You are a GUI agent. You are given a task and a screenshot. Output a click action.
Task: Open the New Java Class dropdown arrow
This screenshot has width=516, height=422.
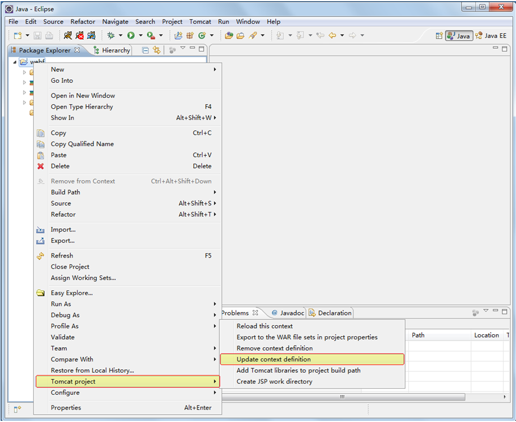click(212, 35)
